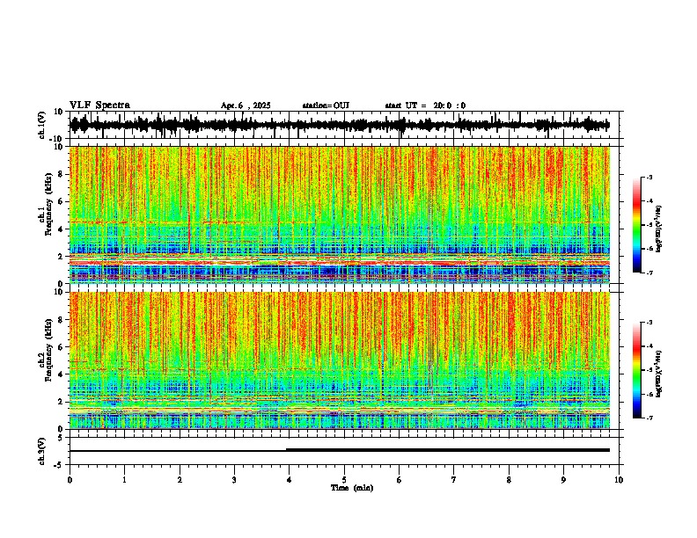Click the ch.1 spectrogram color scale bar
Screen dimensions: 697x538
pos(637,225)
